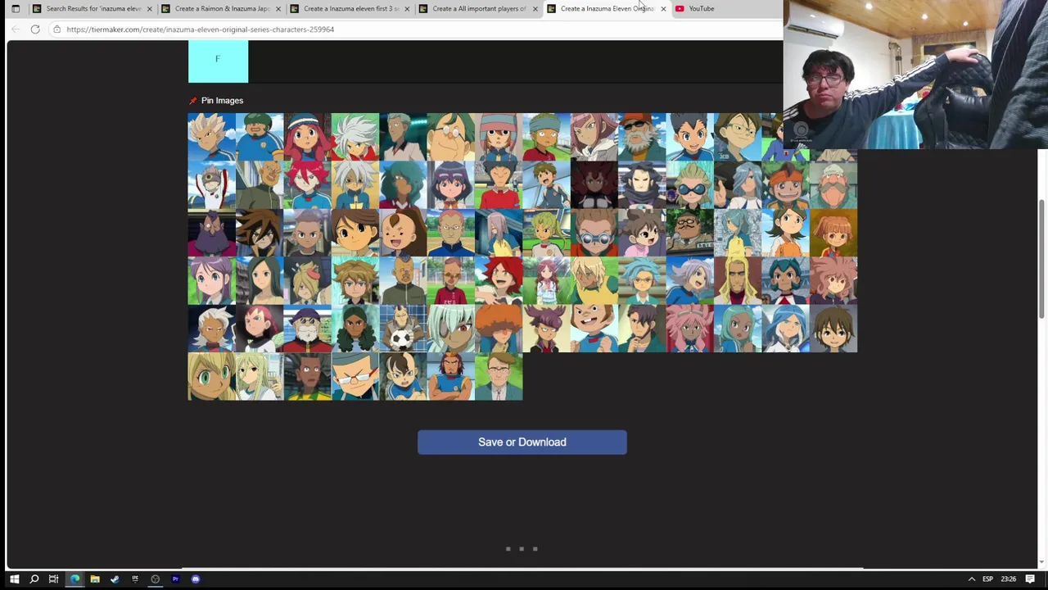This screenshot has height=590, width=1048.
Task: Select the wild red-haired grinning player
Action: pyautogui.click(x=499, y=280)
